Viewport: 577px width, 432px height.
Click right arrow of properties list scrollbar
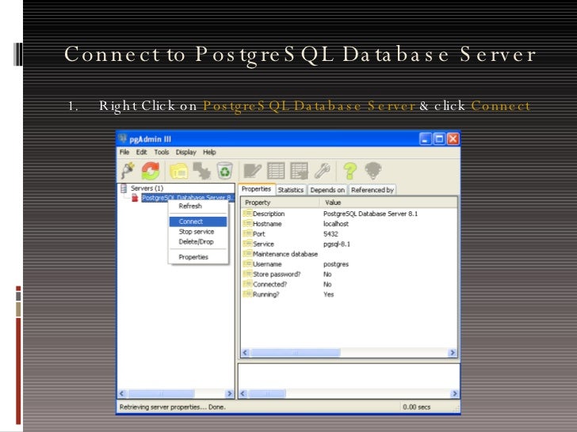pyautogui.click(x=453, y=353)
